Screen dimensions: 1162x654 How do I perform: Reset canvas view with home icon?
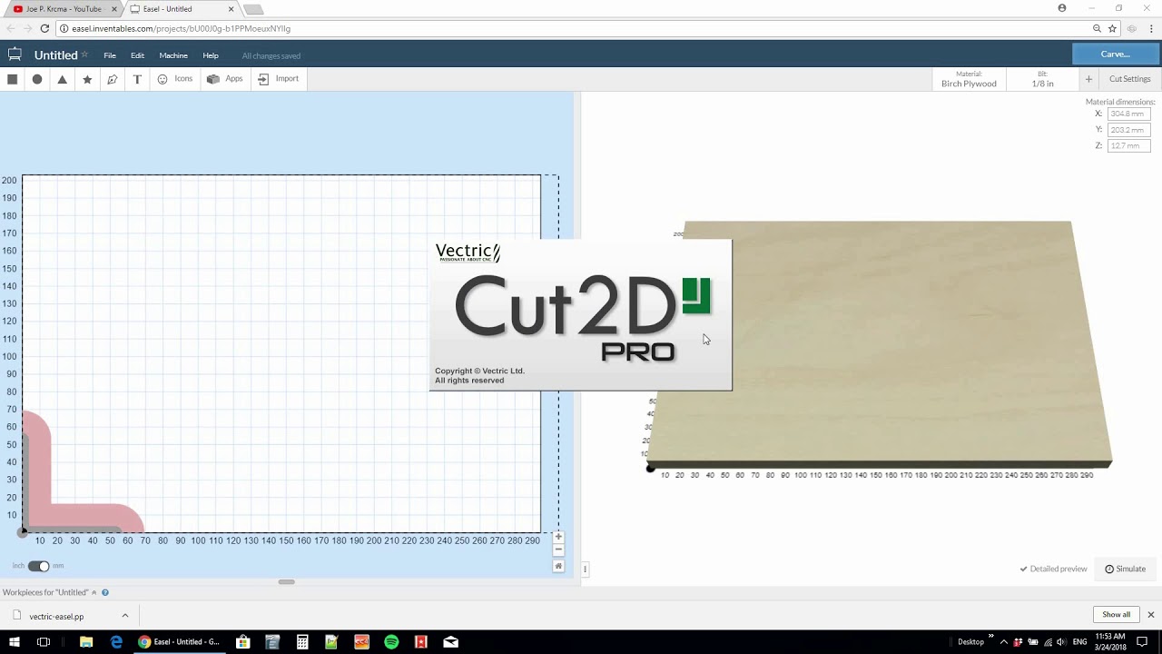pos(558,566)
